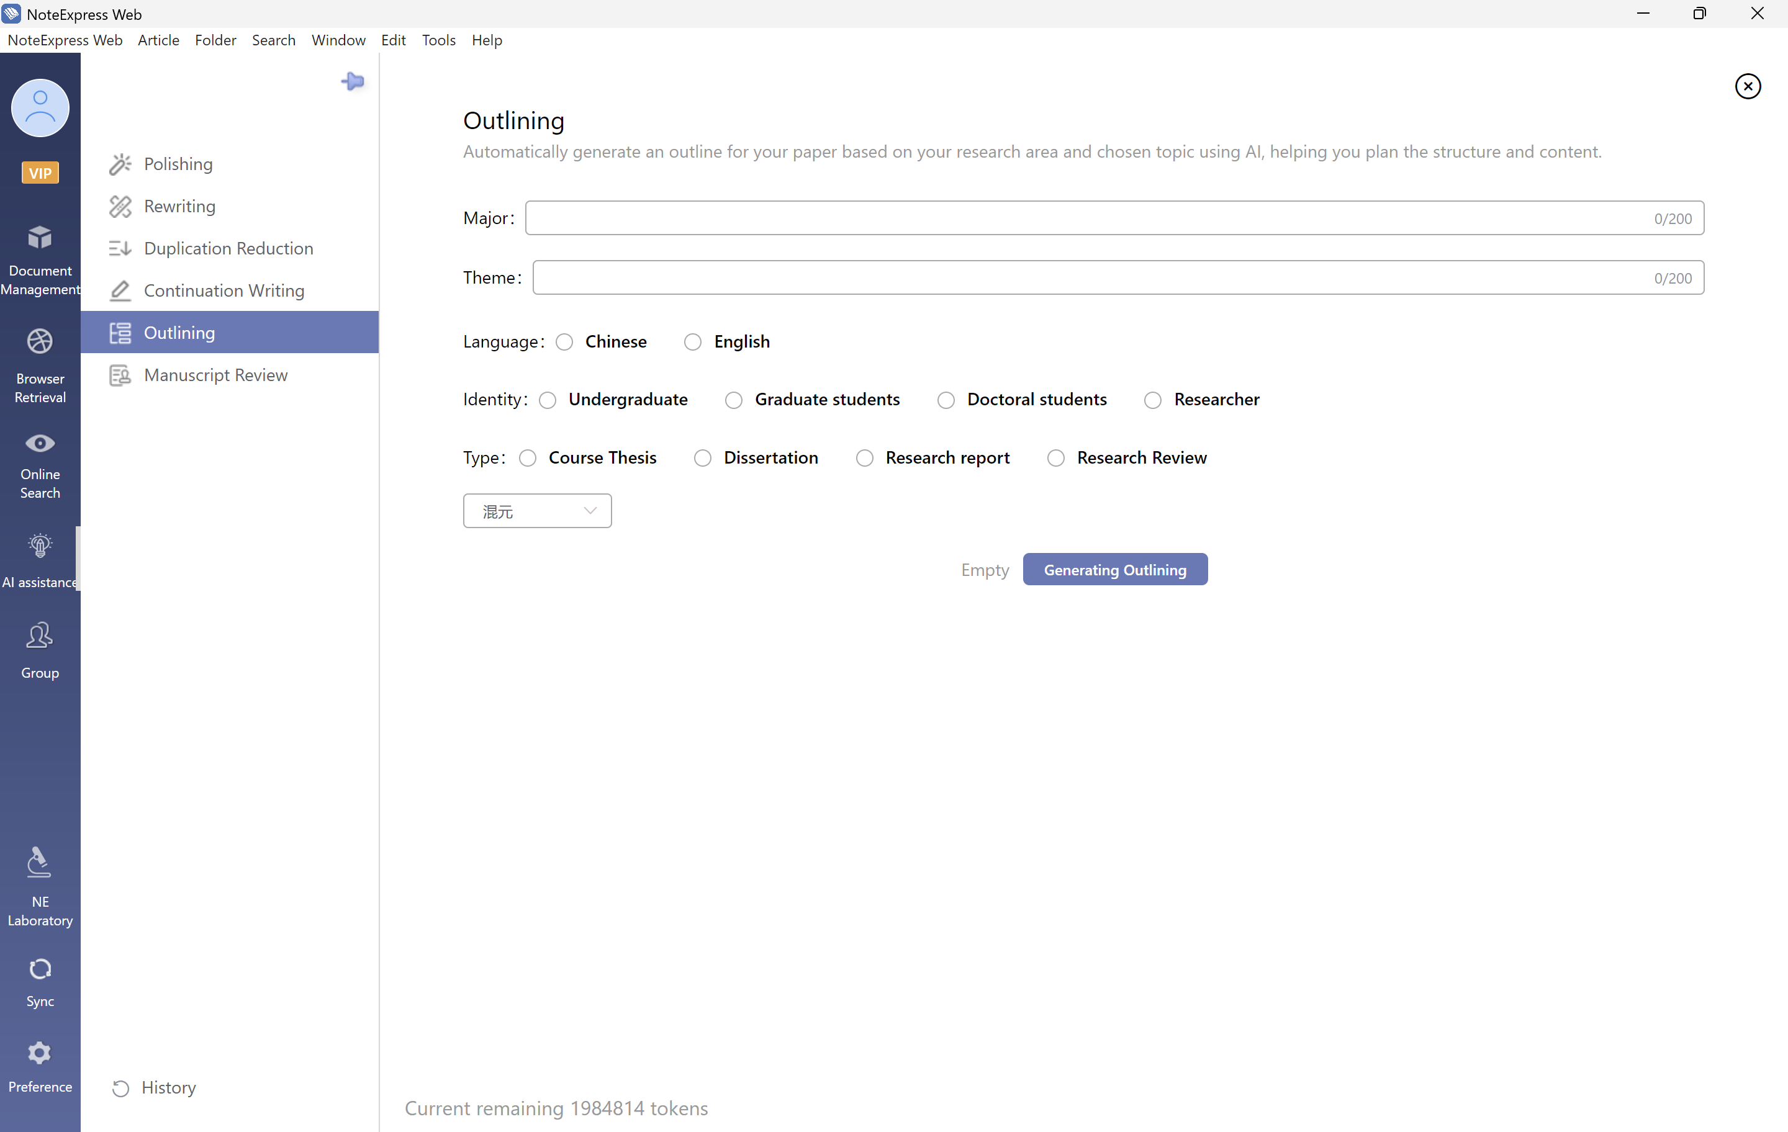Screen dimensions: 1788x1132
Task: Open Preference settings
Action: 40,1067
